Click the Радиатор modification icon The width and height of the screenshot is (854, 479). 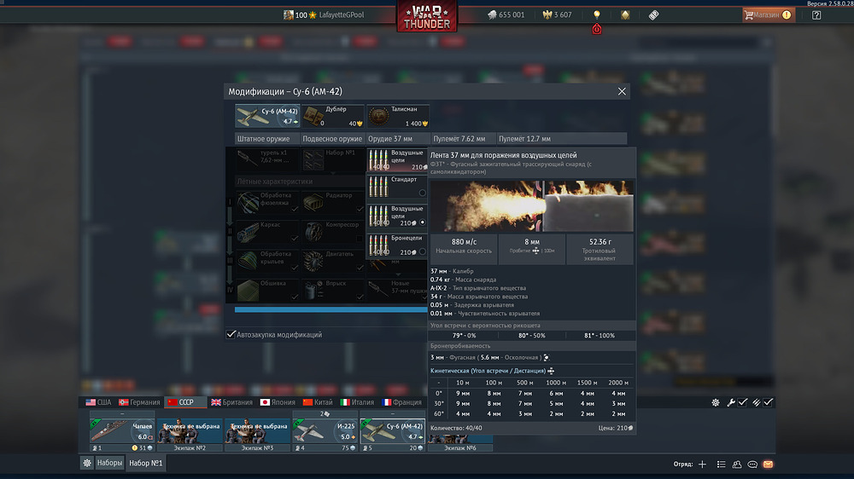coord(313,202)
